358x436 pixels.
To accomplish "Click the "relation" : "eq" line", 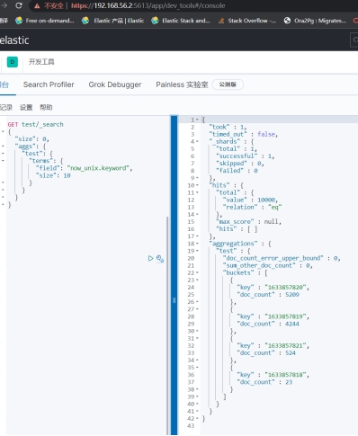I will point(252,207).
